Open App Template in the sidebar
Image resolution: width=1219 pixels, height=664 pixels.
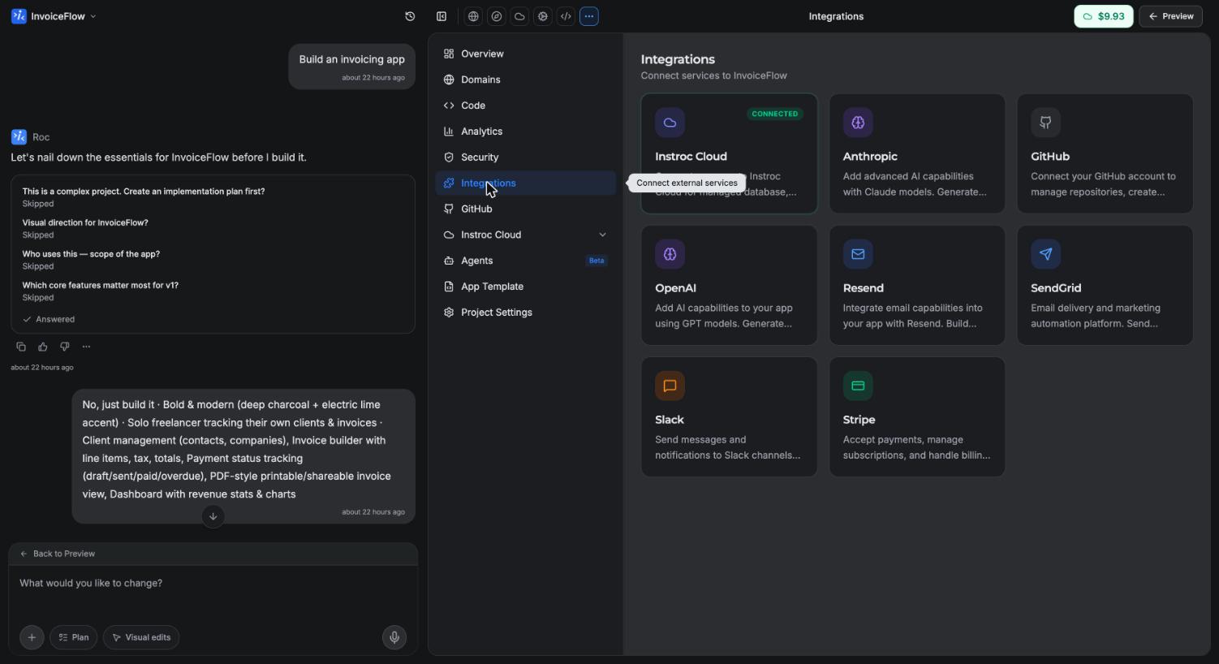point(525,287)
